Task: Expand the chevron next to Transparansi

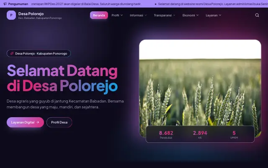Action: tap(174, 15)
